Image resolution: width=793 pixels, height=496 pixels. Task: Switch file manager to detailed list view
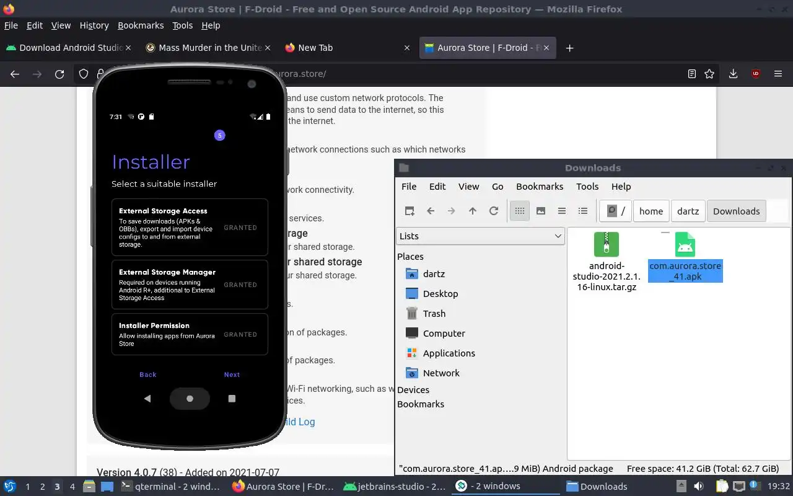point(583,211)
